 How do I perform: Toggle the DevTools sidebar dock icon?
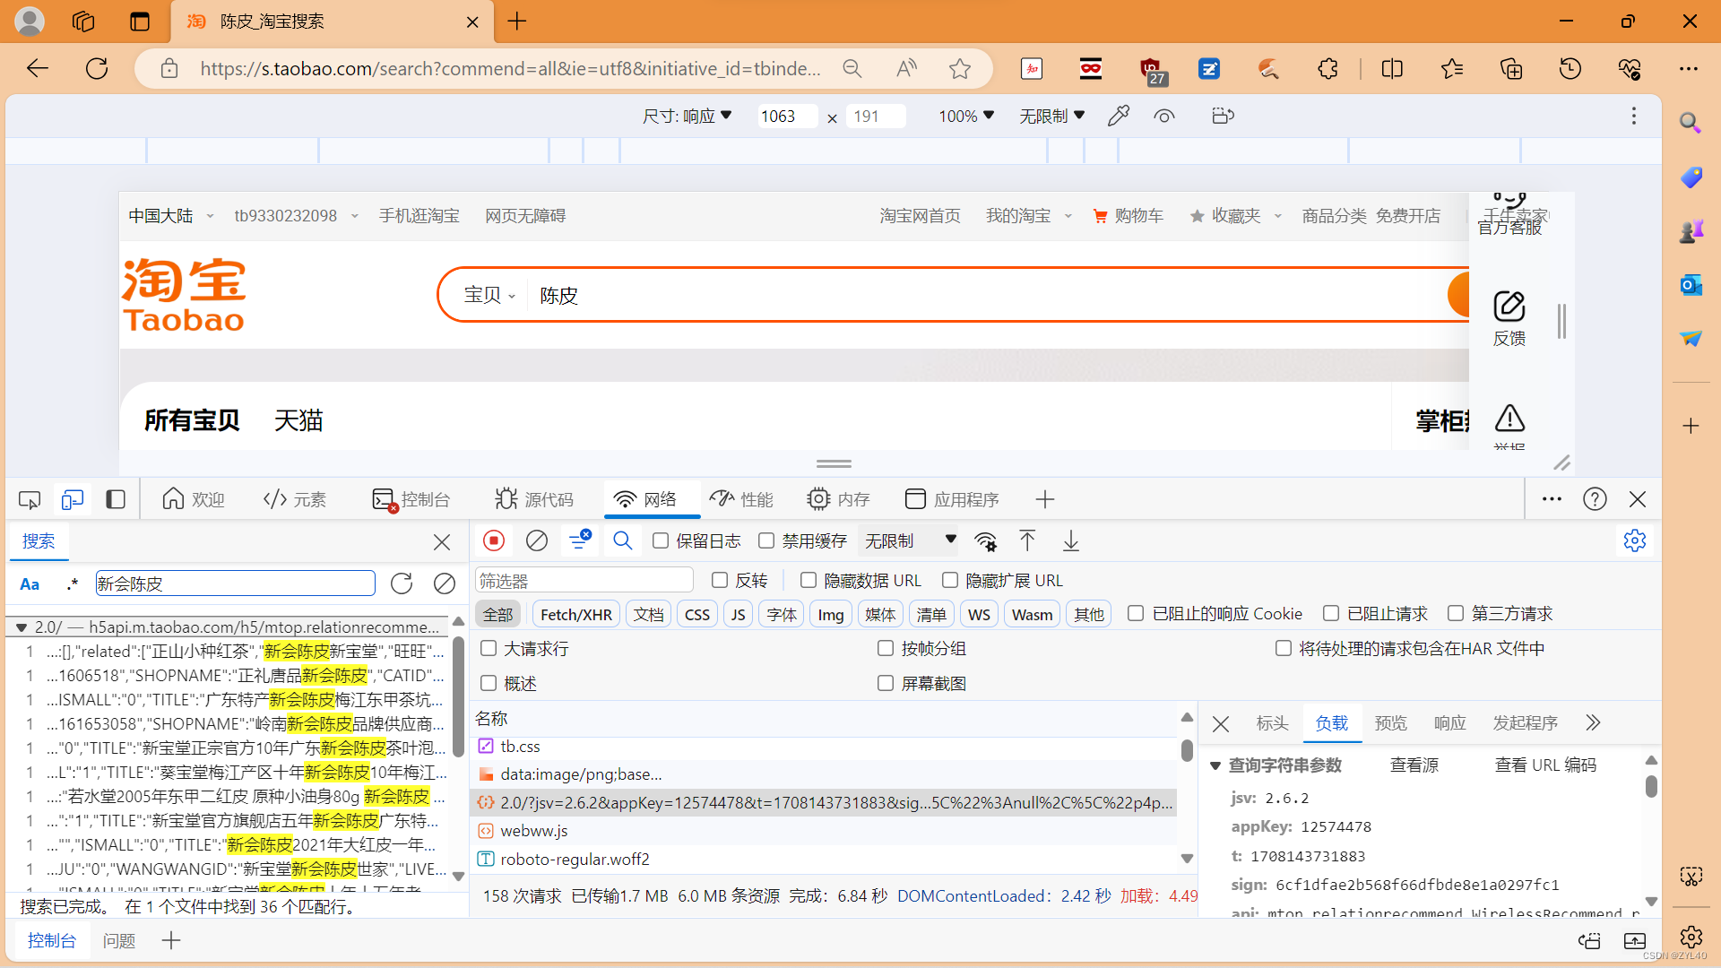pyautogui.click(x=116, y=499)
